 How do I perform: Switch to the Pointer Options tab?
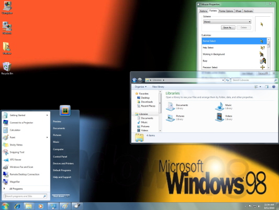coord(226,11)
